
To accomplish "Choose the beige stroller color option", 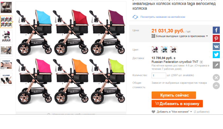I will coord(174,50).
